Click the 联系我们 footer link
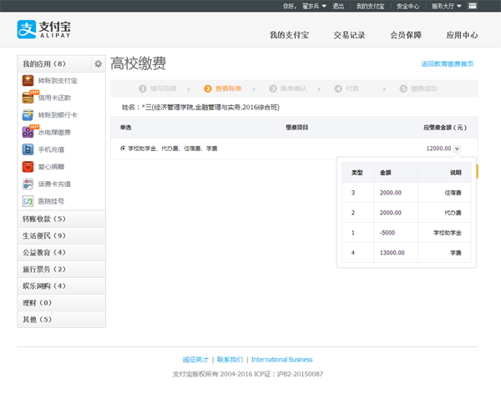501x394 pixels. (230, 360)
